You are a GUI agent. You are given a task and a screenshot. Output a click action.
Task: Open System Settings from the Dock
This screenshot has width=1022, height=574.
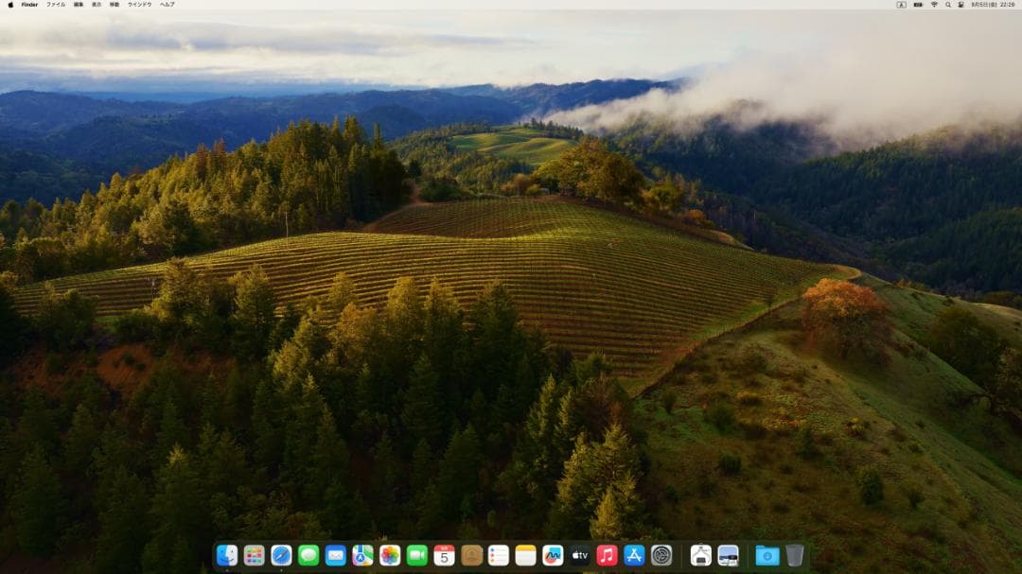click(x=661, y=556)
